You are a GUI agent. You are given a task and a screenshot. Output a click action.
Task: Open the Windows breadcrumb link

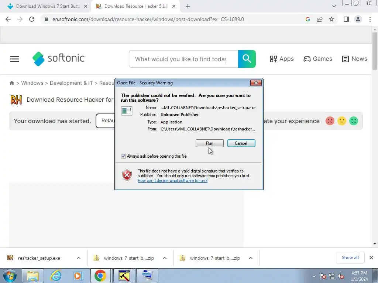click(32, 83)
